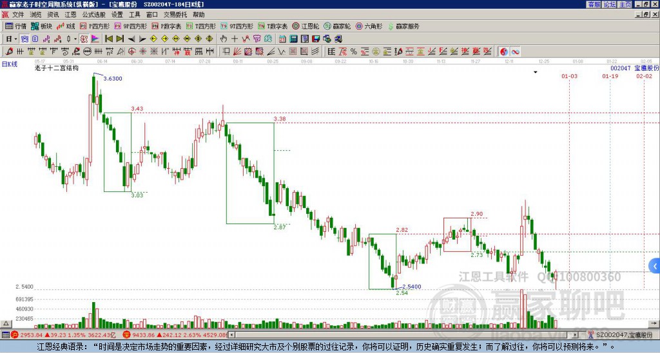Open the 六角形 tool
Viewport: 660px width, 353px height.
pyautogui.click(x=369, y=26)
